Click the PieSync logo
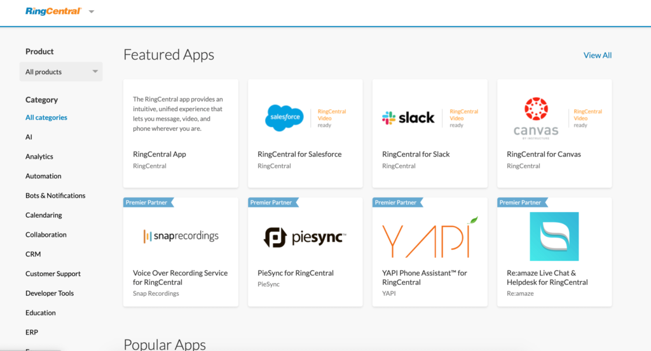The image size is (651, 351). click(x=305, y=237)
